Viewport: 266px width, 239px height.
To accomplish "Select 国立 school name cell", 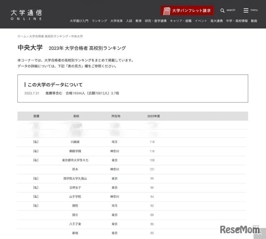I will click(x=75, y=215).
